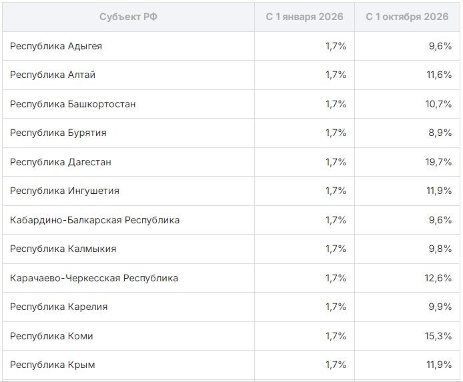463x382 pixels.
Task: Click the "Субъект РФ" column header
Action: pos(129,17)
